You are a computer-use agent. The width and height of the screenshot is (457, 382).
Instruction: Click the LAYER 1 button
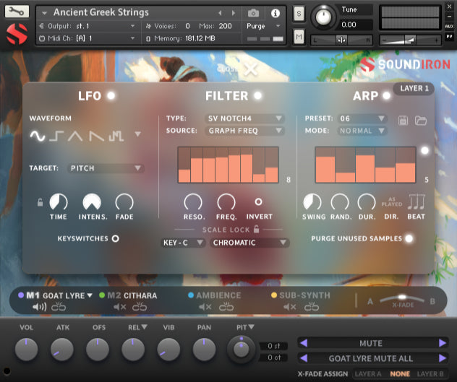pos(414,89)
